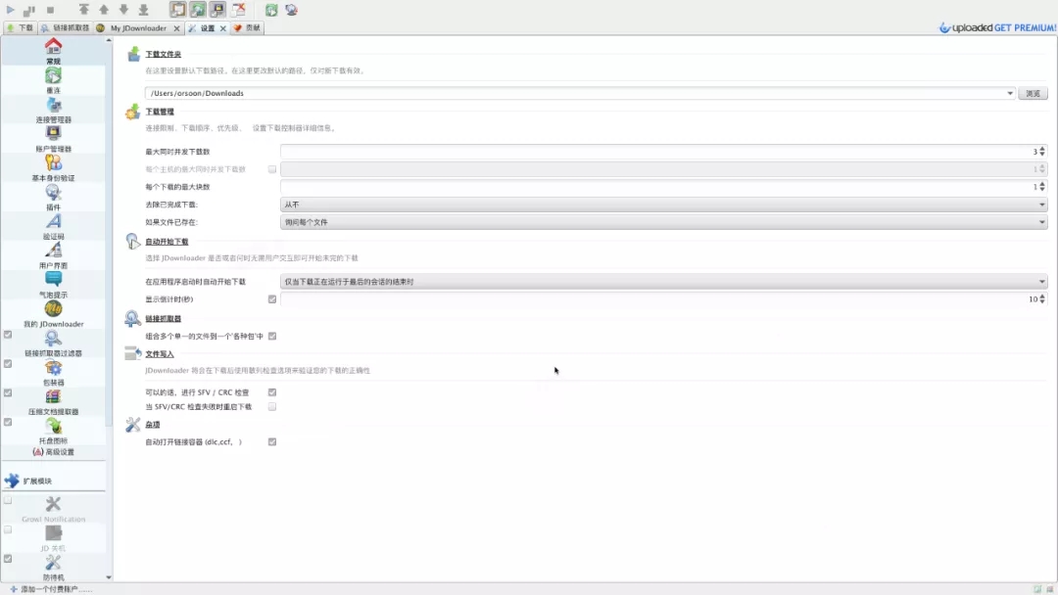Click uploaded GET PREMIUM banner

click(998, 27)
